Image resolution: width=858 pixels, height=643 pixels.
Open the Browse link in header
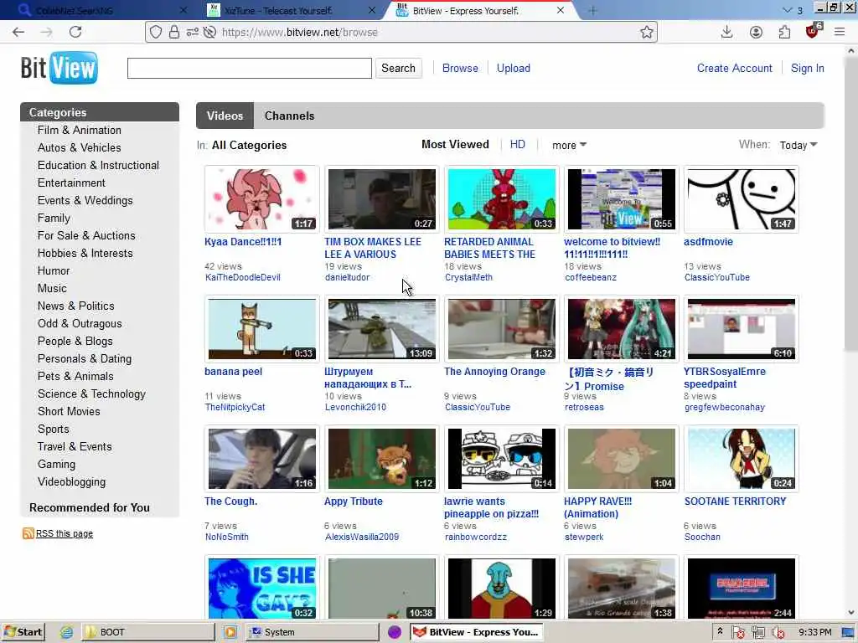pyautogui.click(x=460, y=68)
